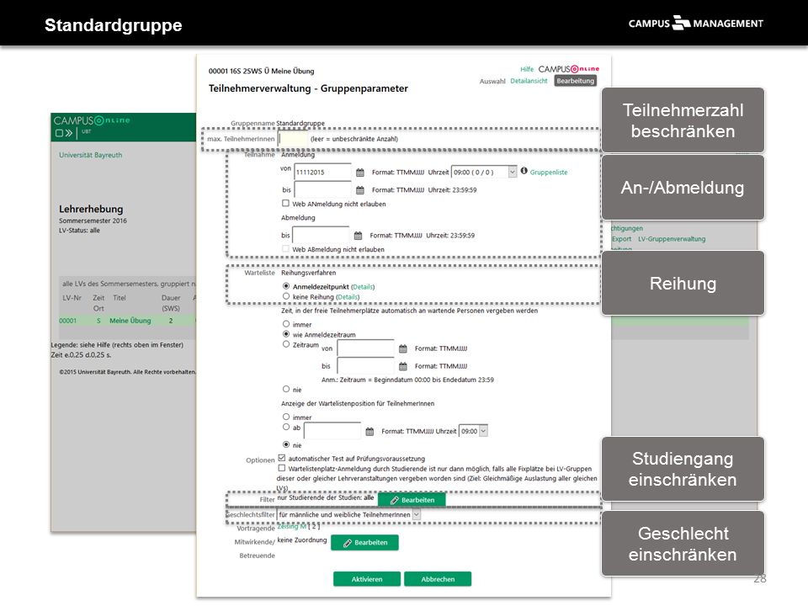Select the keine Reihung radio option
Image resolution: width=808 pixels, height=606 pixels.
pos(286,296)
